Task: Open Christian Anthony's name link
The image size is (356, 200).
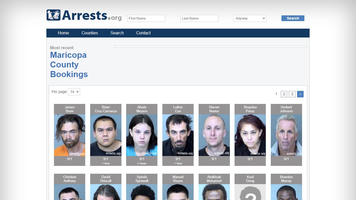Action: 70,179
